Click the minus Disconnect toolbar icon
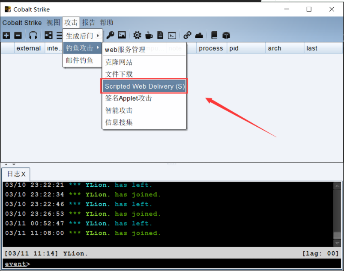 pos(18,35)
